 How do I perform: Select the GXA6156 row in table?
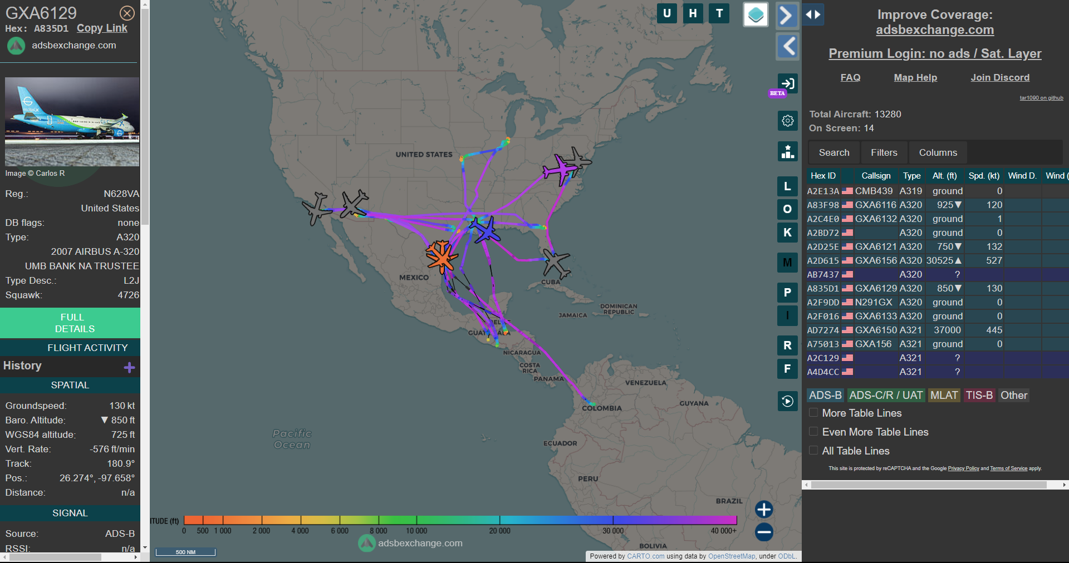point(938,260)
